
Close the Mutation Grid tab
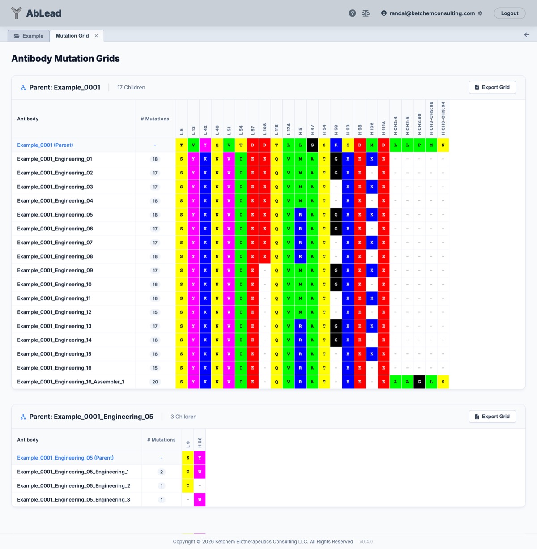click(x=96, y=36)
